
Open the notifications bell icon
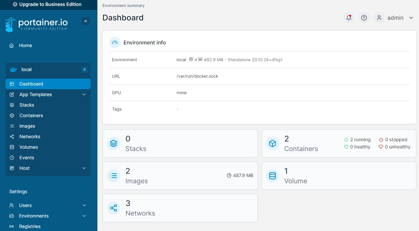pyautogui.click(x=349, y=18)
